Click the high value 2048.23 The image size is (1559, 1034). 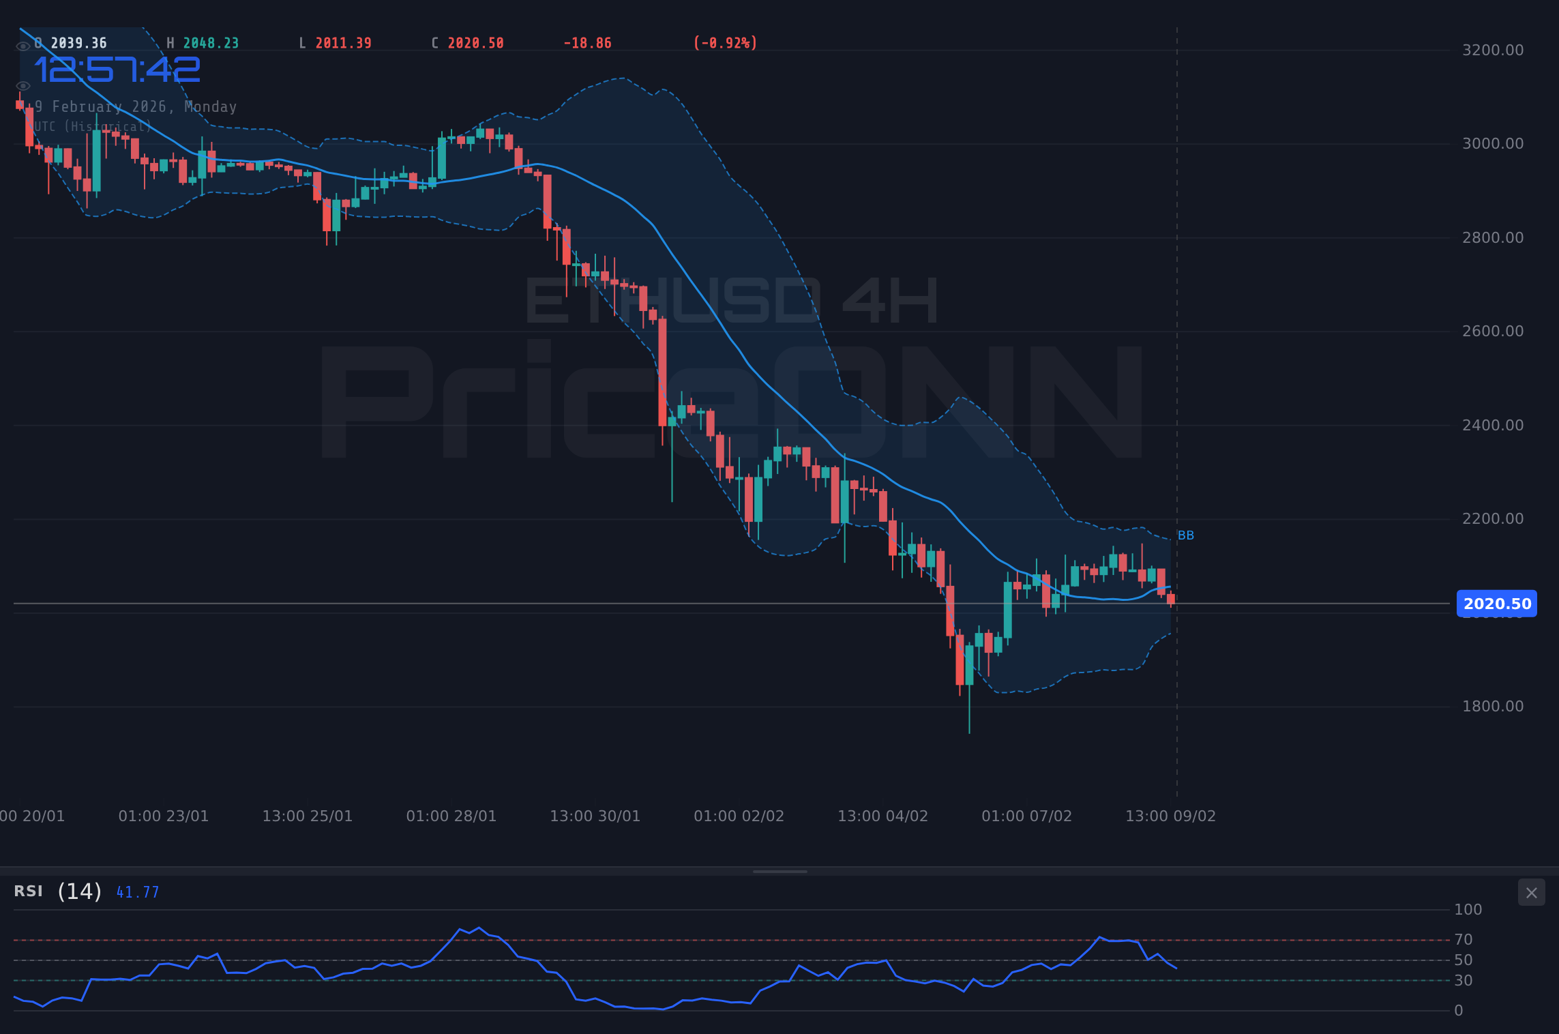point(211,43)
